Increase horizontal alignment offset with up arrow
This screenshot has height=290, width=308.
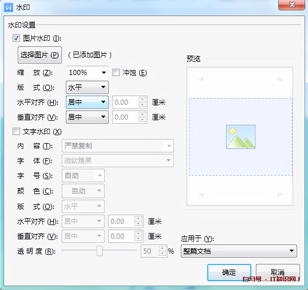[142, 100]
